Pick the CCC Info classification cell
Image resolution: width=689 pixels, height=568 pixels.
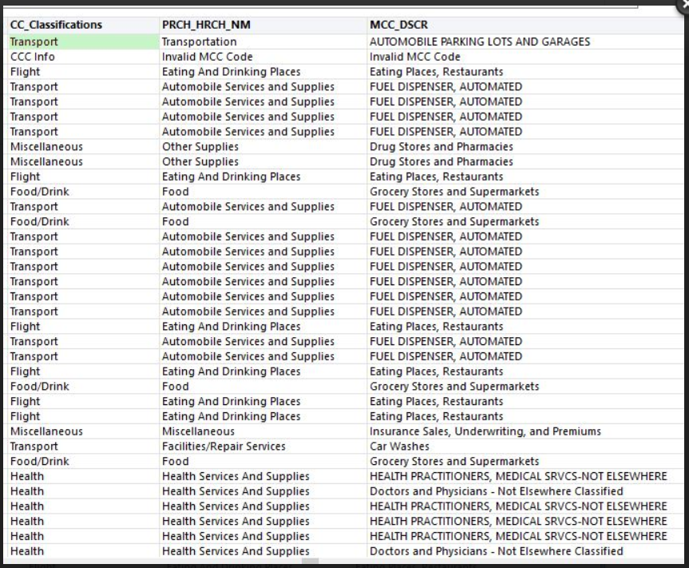click(x=33, y=57)
